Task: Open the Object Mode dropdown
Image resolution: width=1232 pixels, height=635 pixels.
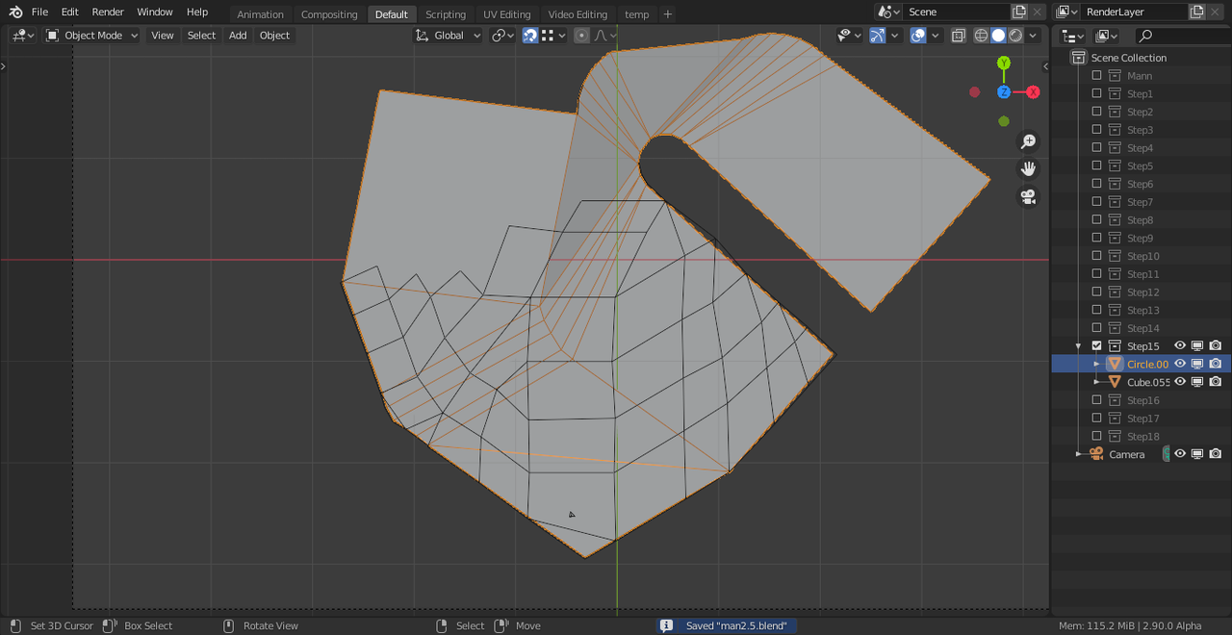Action: tap(92, 36)
